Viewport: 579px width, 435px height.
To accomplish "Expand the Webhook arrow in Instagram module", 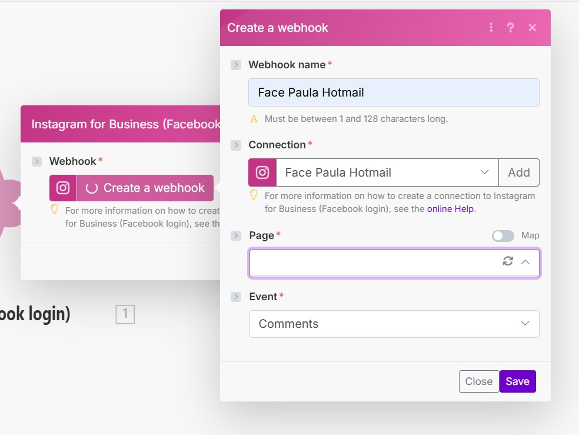I will 36,161.
